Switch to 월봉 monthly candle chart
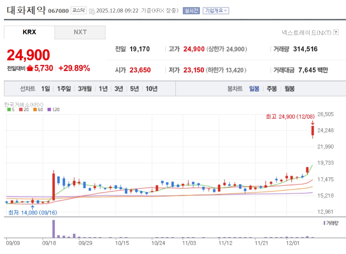This screenshot has height=254, width=346. [x=289, y=89]
